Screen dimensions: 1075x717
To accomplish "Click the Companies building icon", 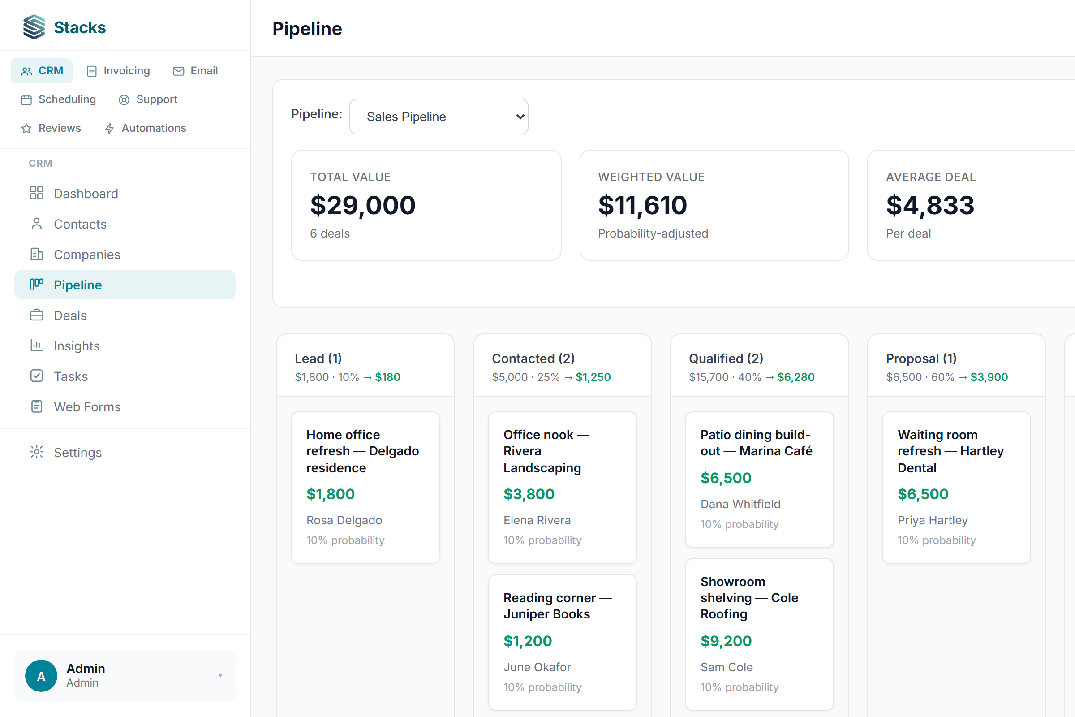I will 37,254.
